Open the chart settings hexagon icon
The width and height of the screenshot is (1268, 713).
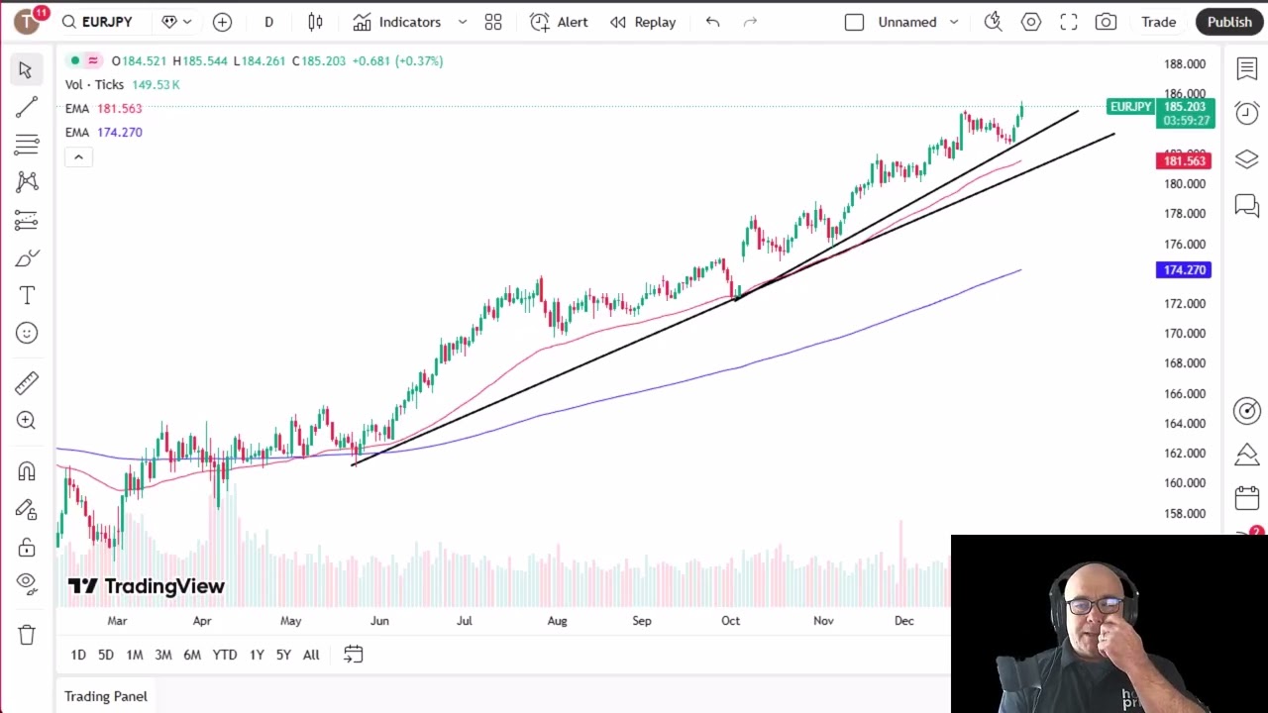click(x=1031, y=22)
